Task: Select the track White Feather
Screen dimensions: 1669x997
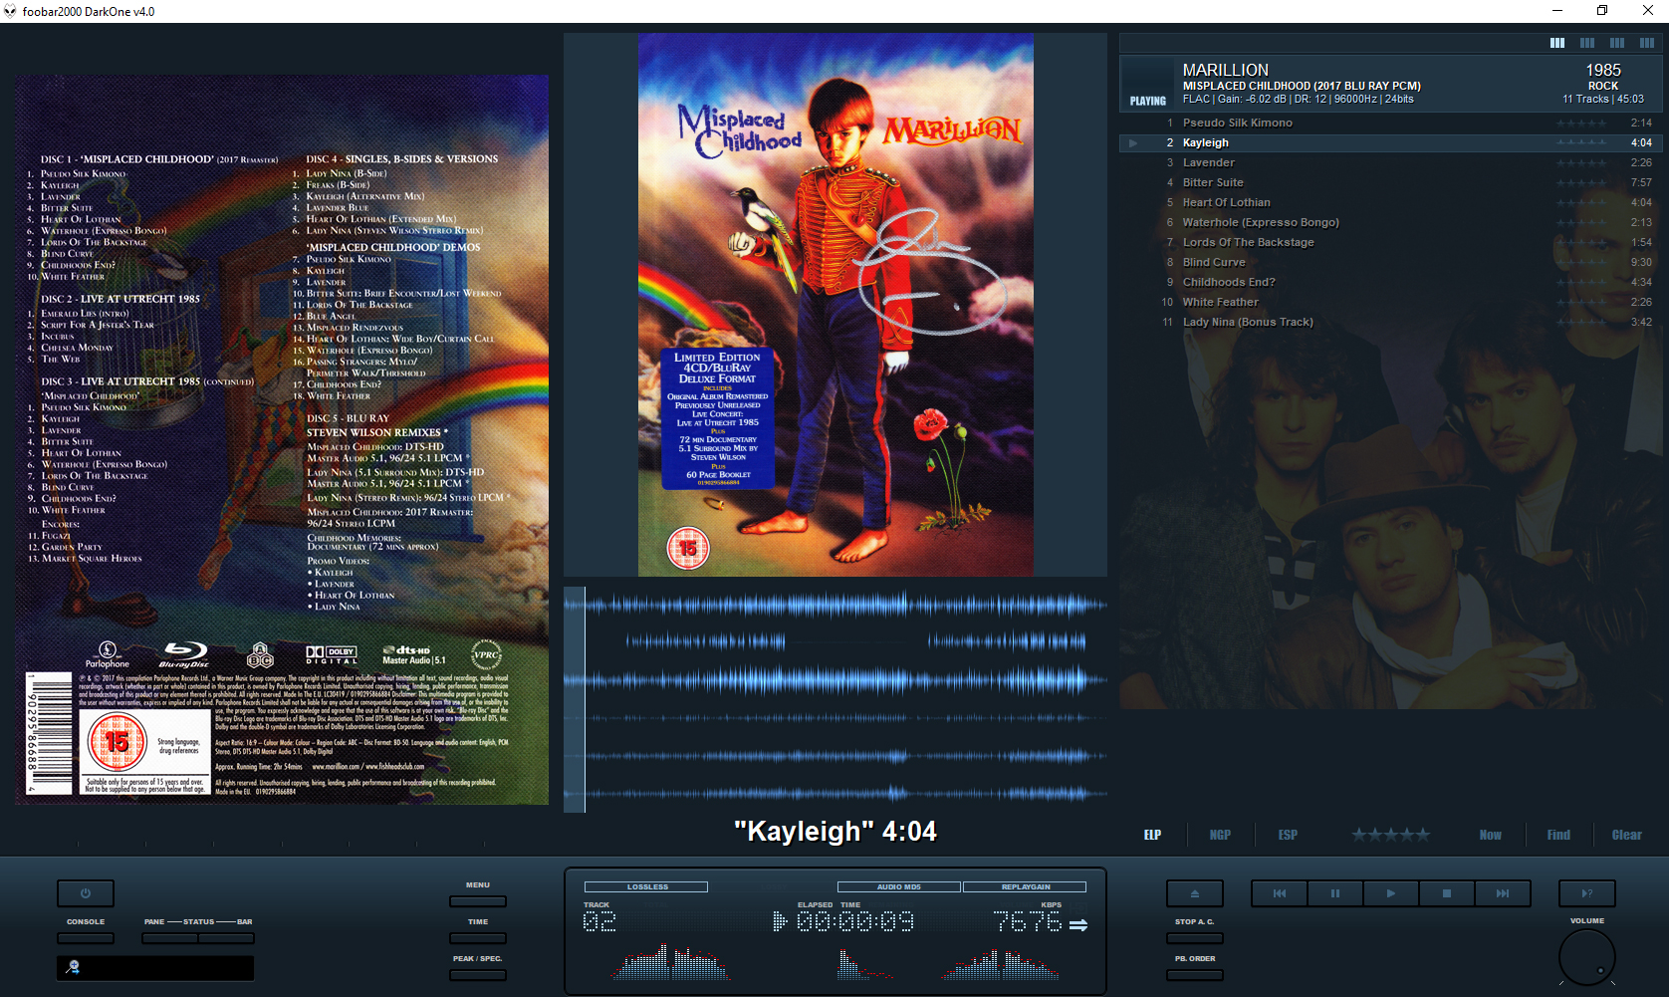Action: (x=1390, y=303)
